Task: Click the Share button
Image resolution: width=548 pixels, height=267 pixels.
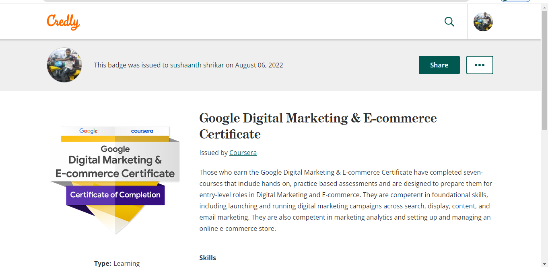Action: point(439,65)
